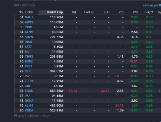Select PPBT P/B value 0.05

pos(134,66)
